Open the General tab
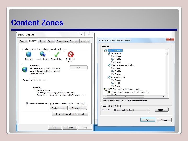Screen dimensions: 188x141 coord(23,41)
